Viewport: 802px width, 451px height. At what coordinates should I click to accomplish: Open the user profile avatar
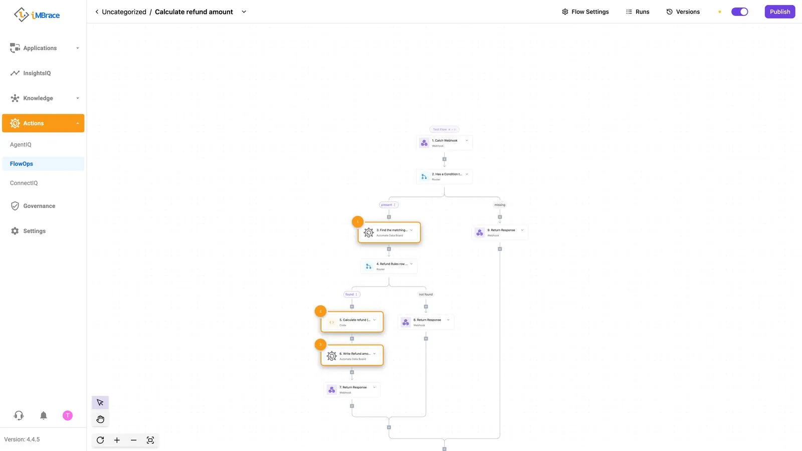68,415
